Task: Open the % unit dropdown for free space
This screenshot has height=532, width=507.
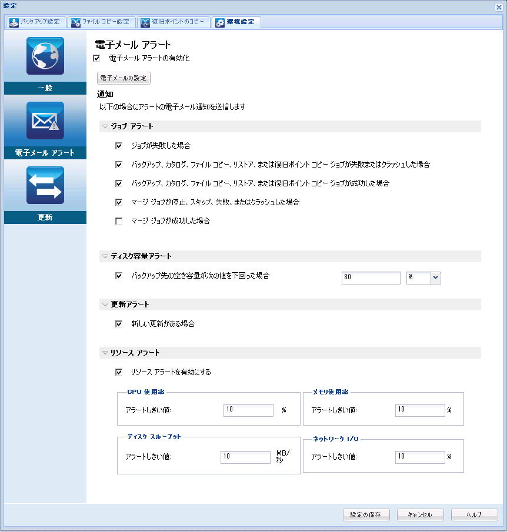Action: click(x=436, y=278)
